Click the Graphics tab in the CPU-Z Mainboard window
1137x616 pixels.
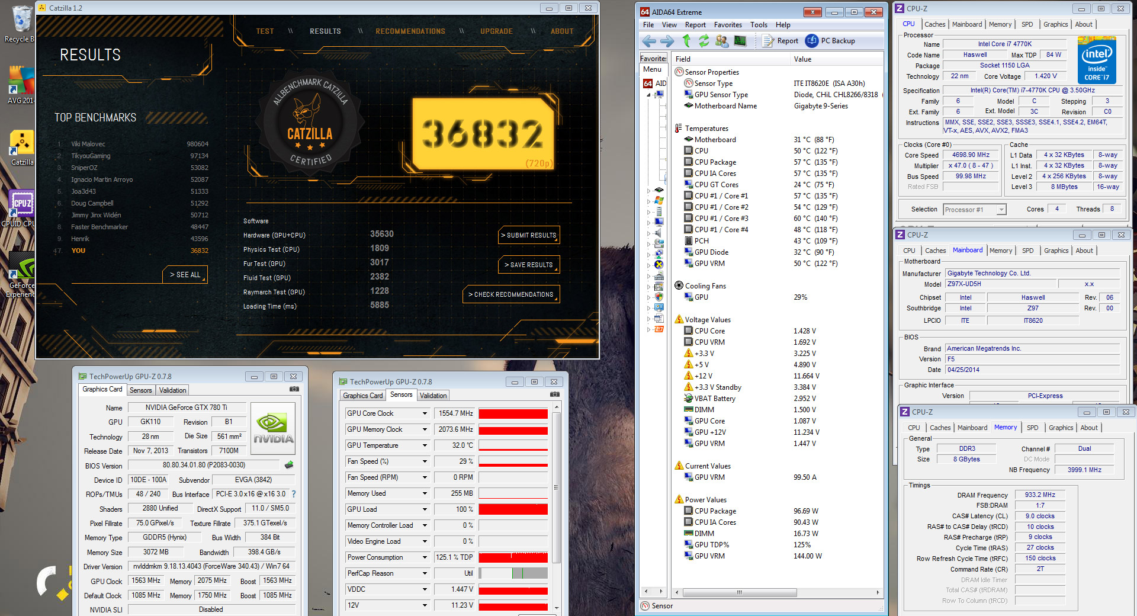click(1056, 251)
